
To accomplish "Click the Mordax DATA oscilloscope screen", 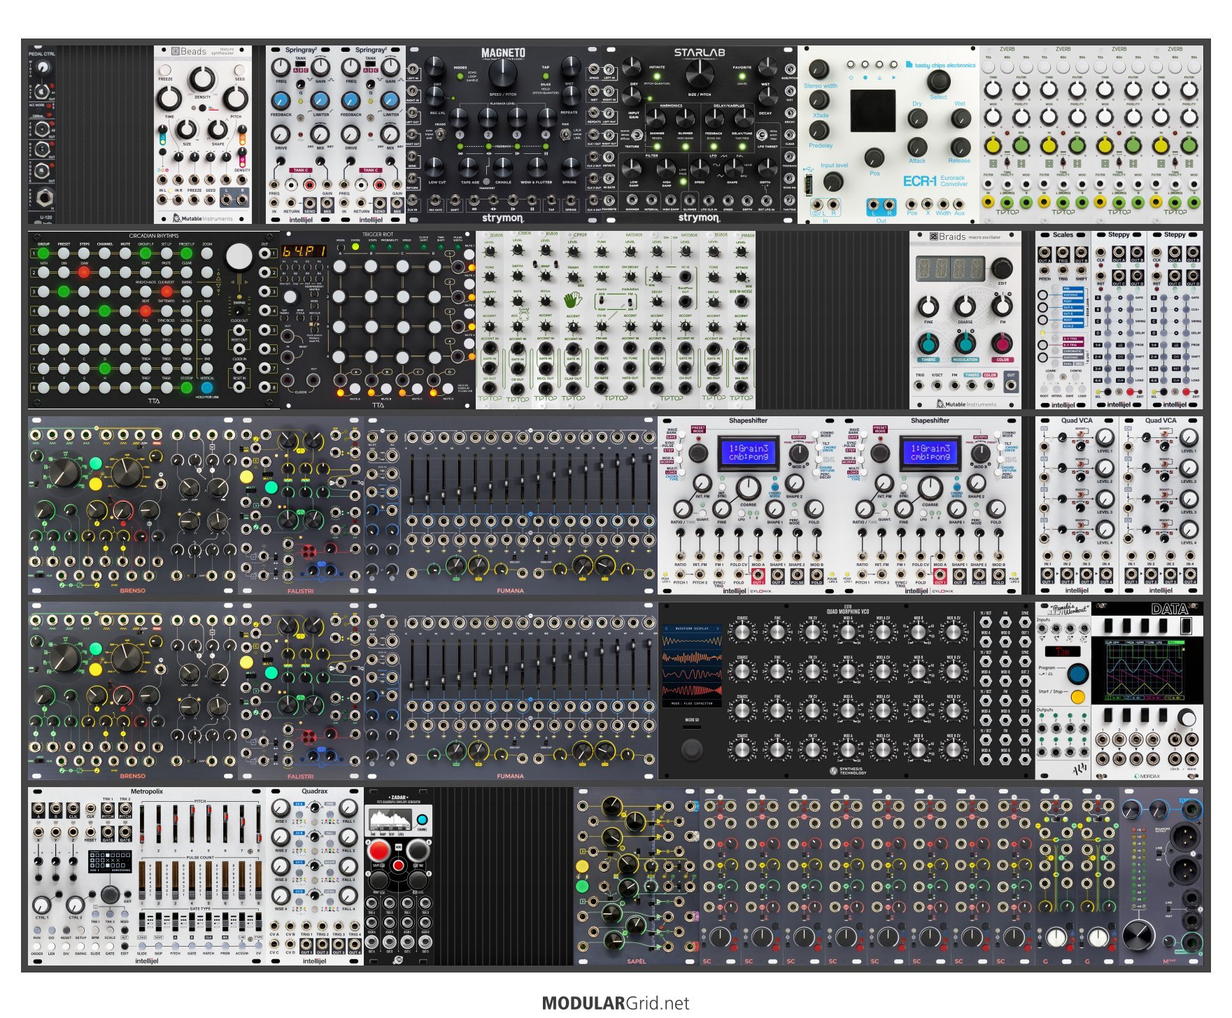I will 1147,670.
